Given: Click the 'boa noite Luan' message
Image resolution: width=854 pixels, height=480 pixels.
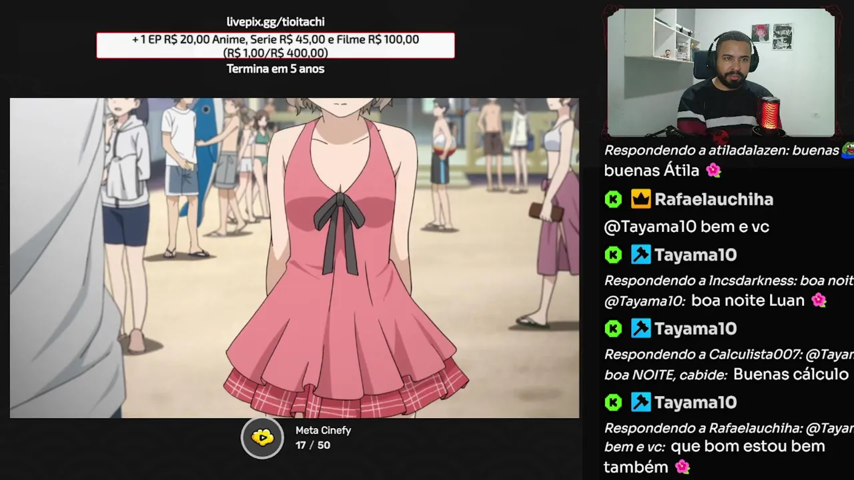Looking at the screenshot, I should (x=748, y=301).
